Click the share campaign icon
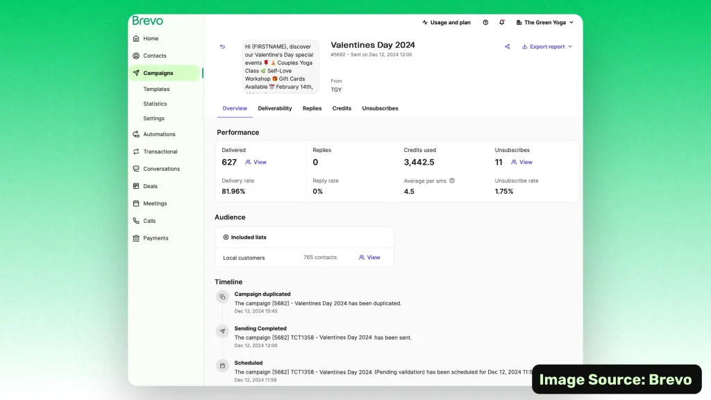The width and height of the screenshot is (711, 400). coord(508,47)
